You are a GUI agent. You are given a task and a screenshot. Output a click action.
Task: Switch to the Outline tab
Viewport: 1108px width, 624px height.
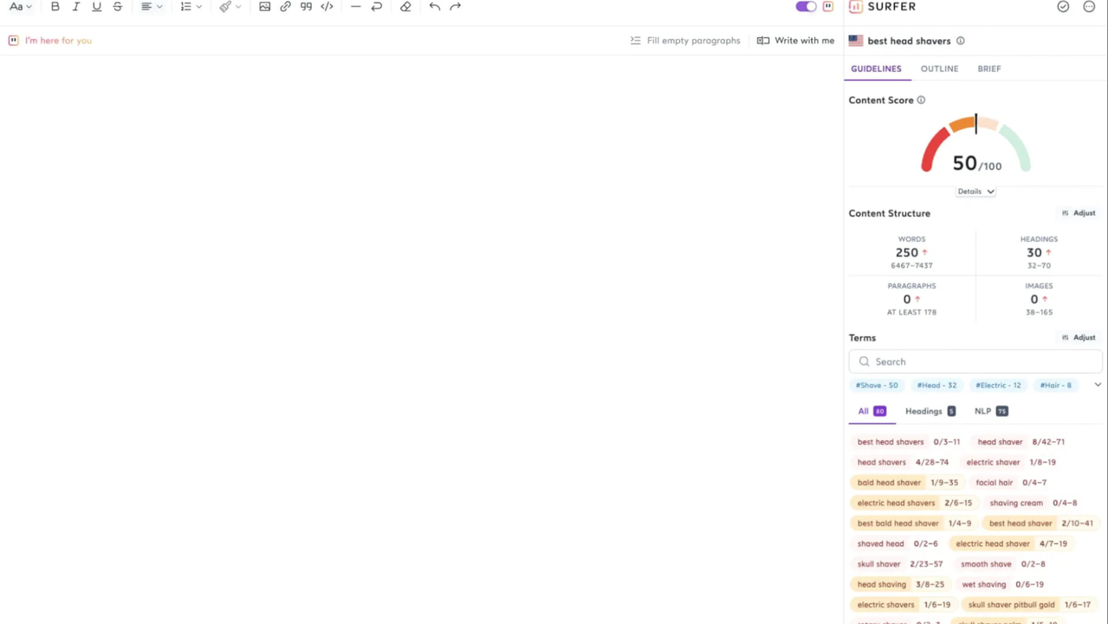click(939, 68)
